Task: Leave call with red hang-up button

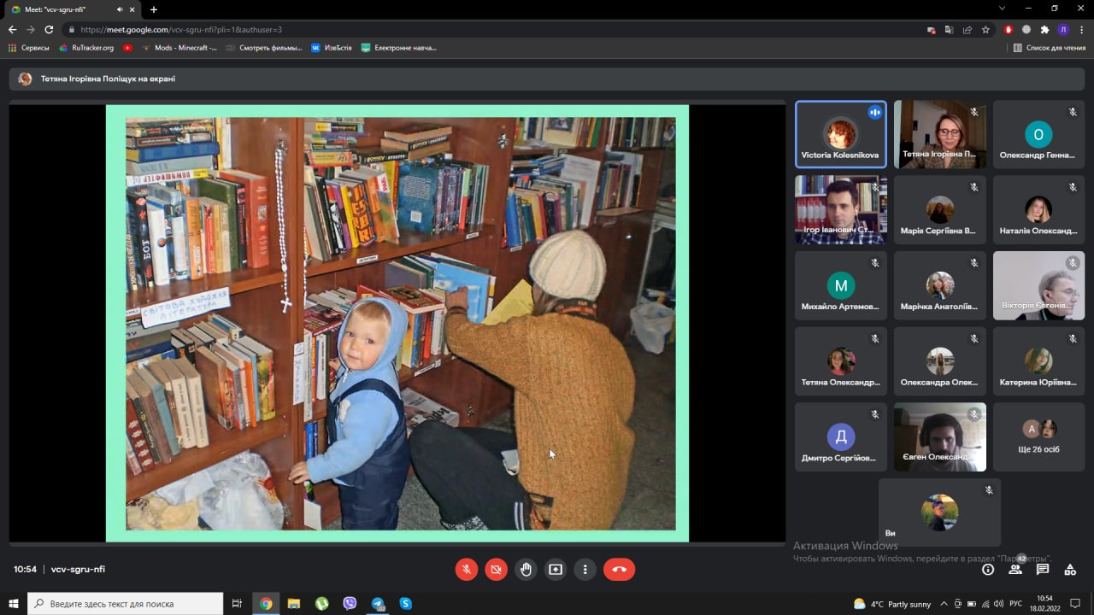Action: (619, 570)
